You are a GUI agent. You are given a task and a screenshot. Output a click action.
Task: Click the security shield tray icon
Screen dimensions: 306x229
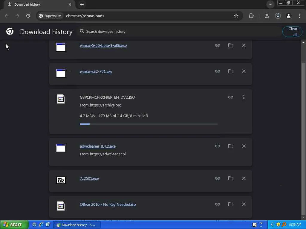pyautogui.click(x=278, y=225)
